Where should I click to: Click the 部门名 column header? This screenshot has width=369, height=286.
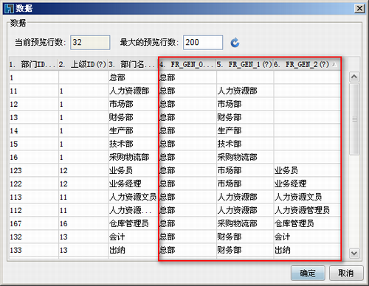[x=133, y=64]
